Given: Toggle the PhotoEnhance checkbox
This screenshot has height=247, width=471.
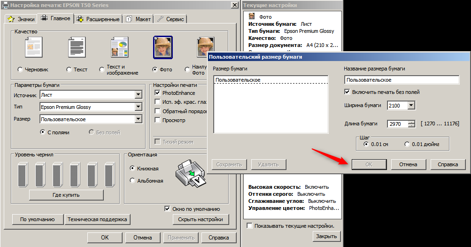Looking at the screenshot, I should pos(157,93).
